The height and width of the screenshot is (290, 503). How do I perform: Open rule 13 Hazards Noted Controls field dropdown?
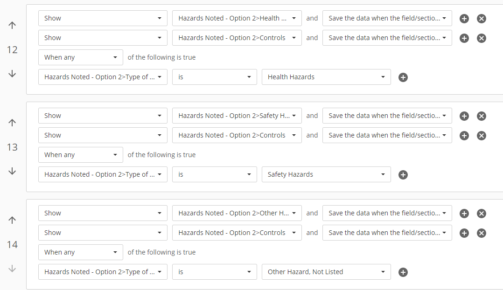click(237, 135)
